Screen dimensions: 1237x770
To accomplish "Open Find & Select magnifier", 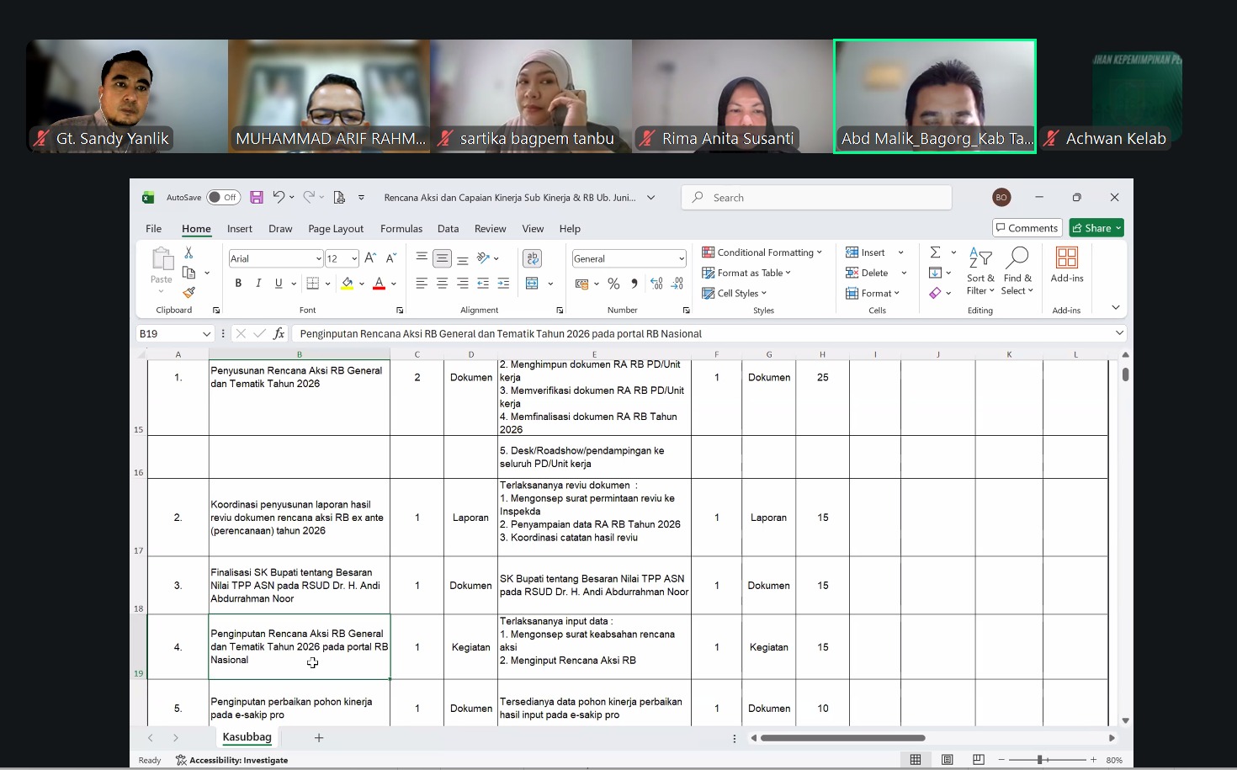I will point(1017,271).
